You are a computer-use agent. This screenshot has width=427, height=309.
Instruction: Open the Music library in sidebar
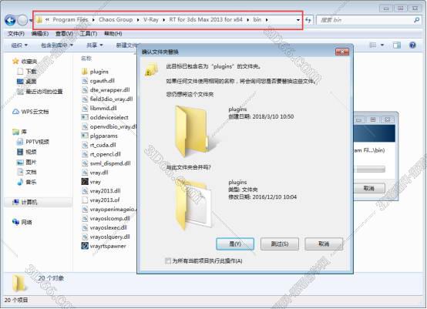click(27, 182)
